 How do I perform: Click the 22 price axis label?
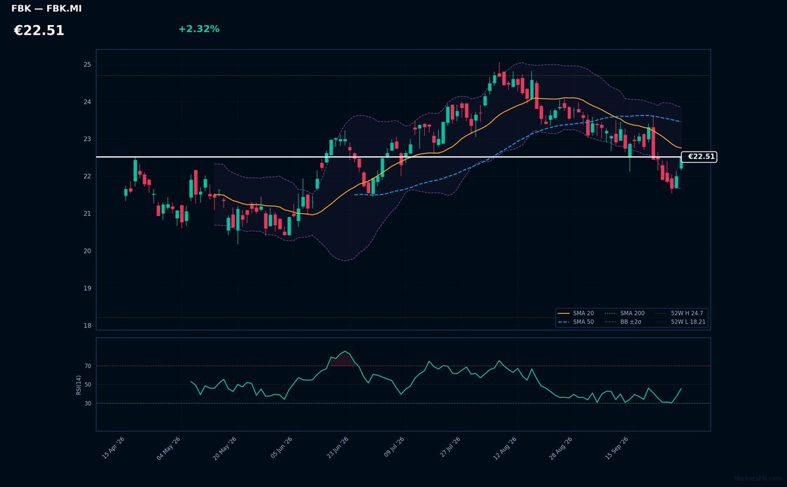87,177
